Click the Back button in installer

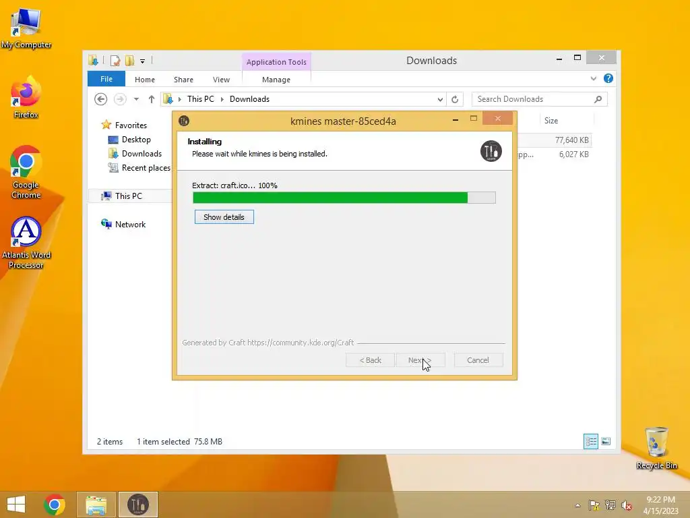click(x=370, y=360)
